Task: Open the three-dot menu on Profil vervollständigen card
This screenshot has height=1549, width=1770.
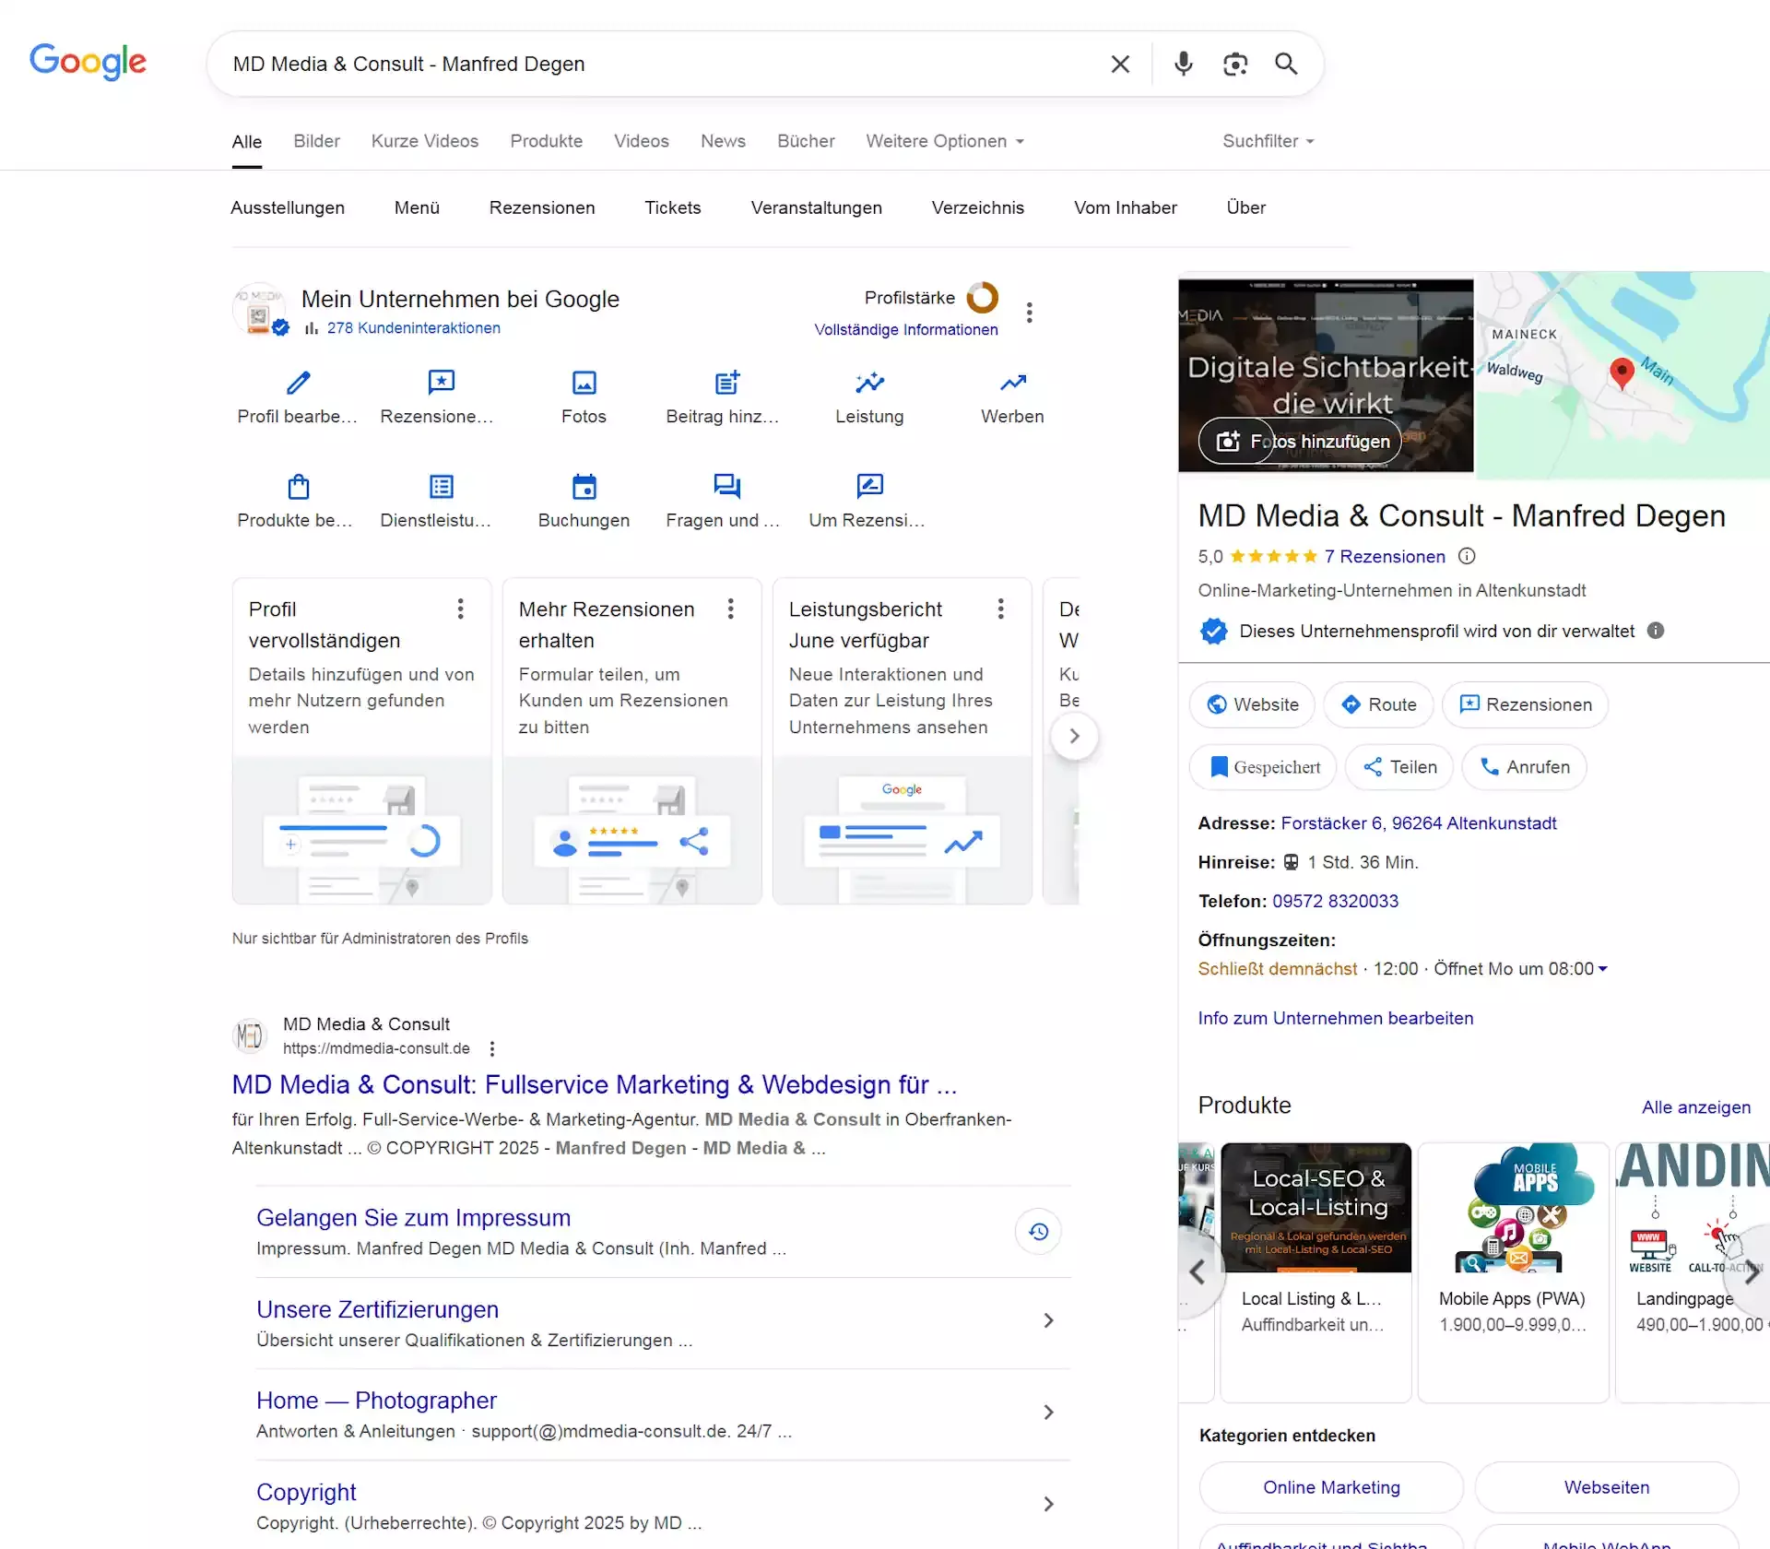Action: point(461,609)
